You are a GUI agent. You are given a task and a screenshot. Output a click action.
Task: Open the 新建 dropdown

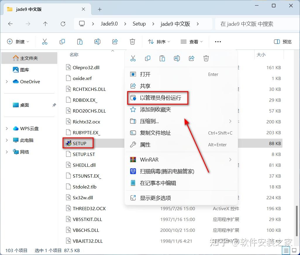[18, 42]
